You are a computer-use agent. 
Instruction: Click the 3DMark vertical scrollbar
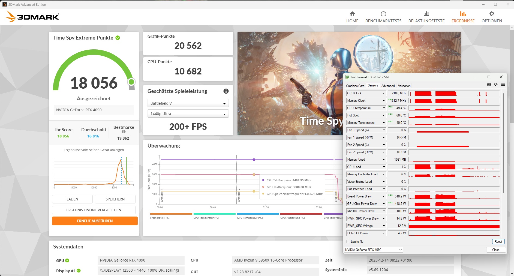click(512, 76)
